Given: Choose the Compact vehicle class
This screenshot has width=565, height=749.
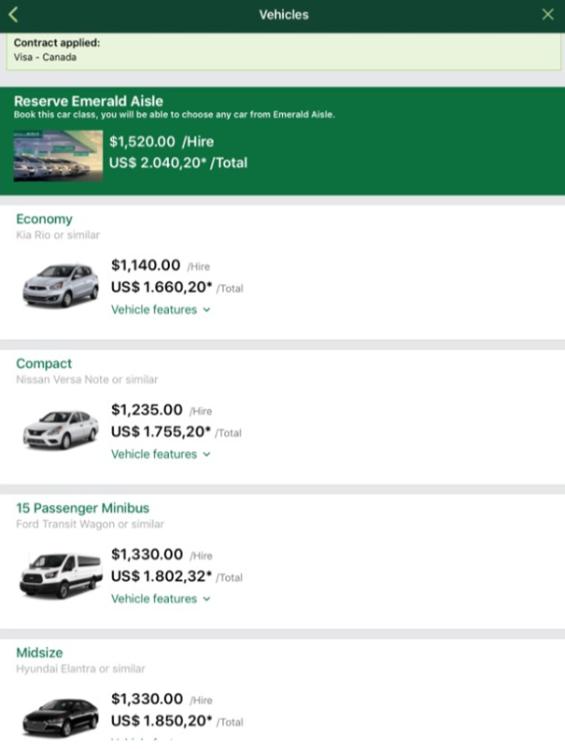Looking at the screenshot, I should (x=44, y=364).
